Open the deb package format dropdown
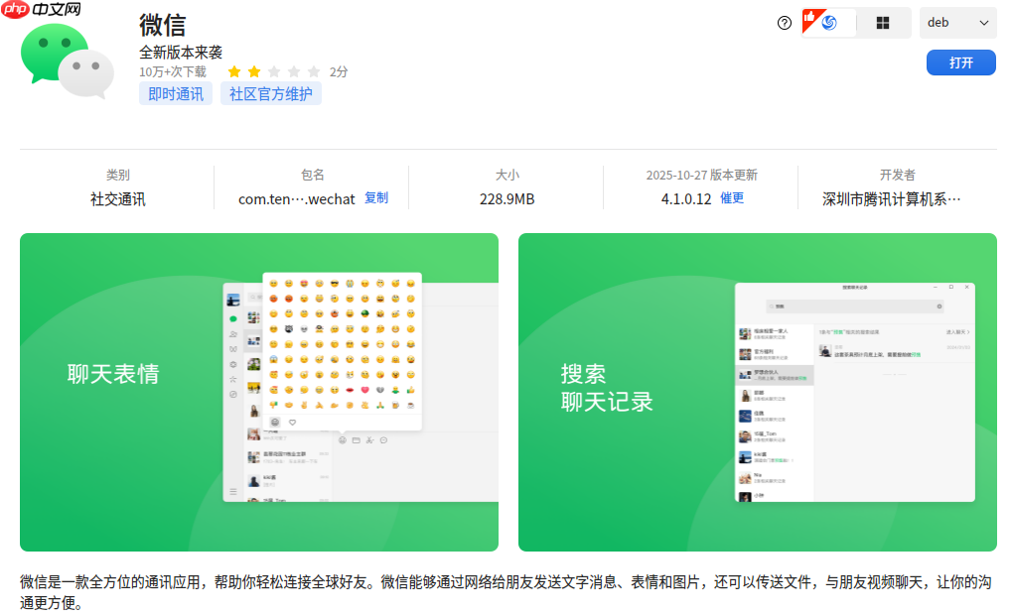This screenshot has width=1013, height=616. point(956,22)
